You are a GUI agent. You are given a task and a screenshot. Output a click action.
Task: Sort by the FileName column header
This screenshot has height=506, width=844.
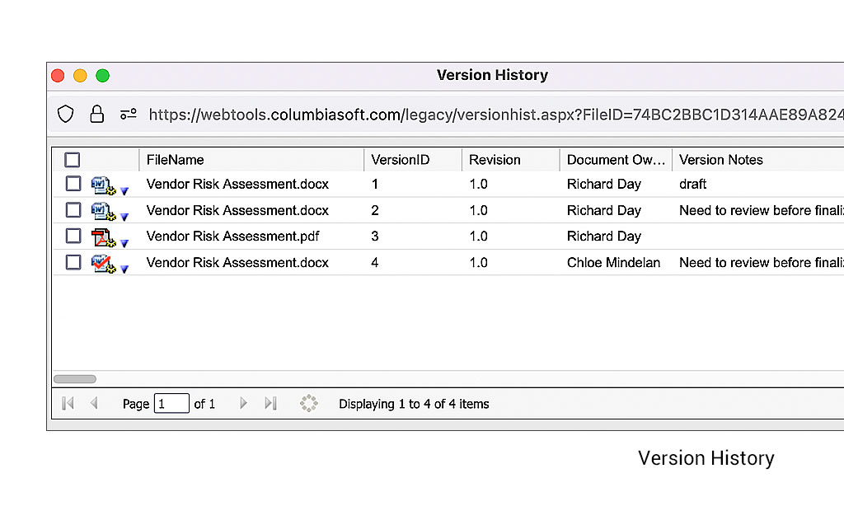coord(251,160)
